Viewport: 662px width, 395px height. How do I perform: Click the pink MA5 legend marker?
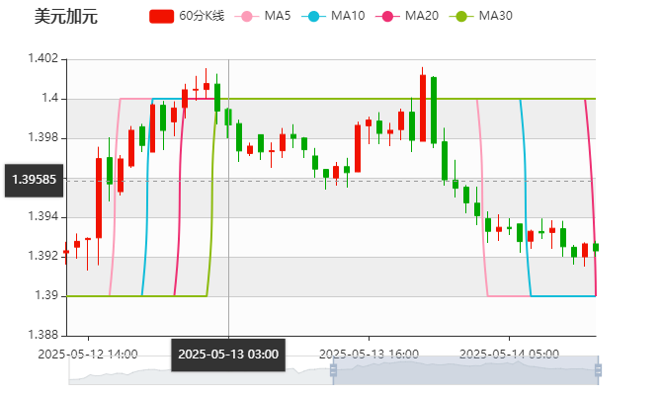coord(247,17)
